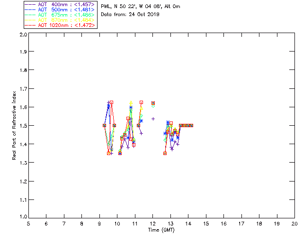The height and width of the screenshot is (242, 303).
Task: Click the 1.8 y-axis label
Action: (23, 70)
